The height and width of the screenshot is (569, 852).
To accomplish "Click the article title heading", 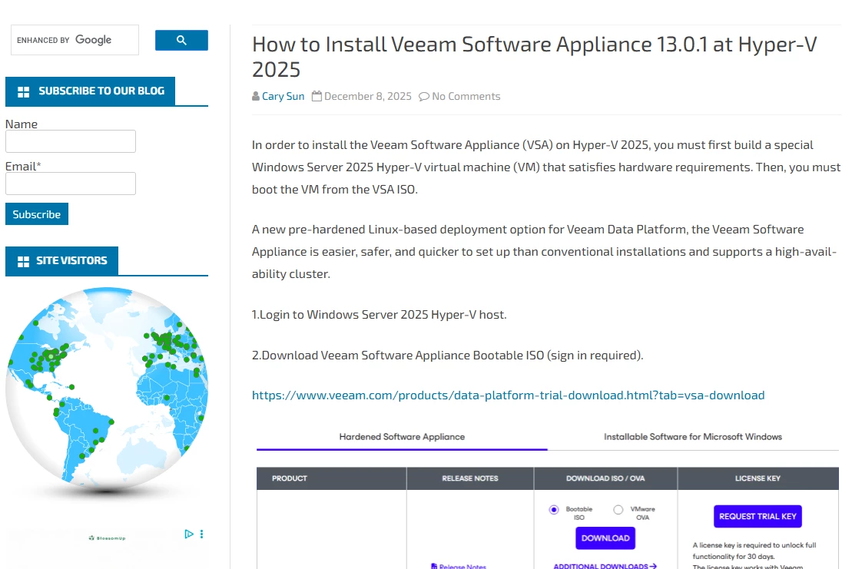I will pyautogui.click(x=535, y=57).
